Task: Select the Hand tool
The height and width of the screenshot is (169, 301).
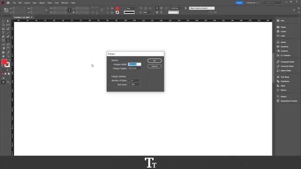Action: [3, 56]
